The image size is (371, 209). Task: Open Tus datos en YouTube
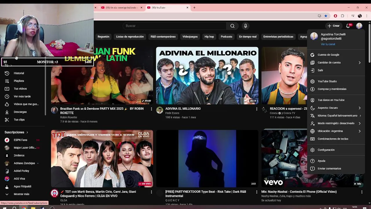point(336,100)
